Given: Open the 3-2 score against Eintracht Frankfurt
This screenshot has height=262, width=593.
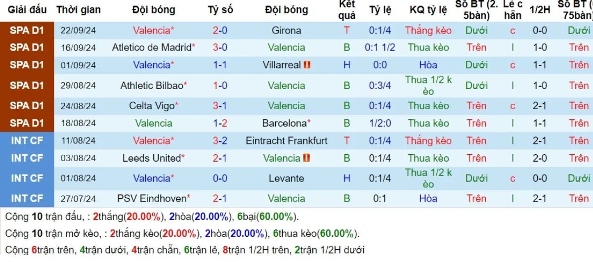Looking at the screenshot, I should tap(220, 140).
